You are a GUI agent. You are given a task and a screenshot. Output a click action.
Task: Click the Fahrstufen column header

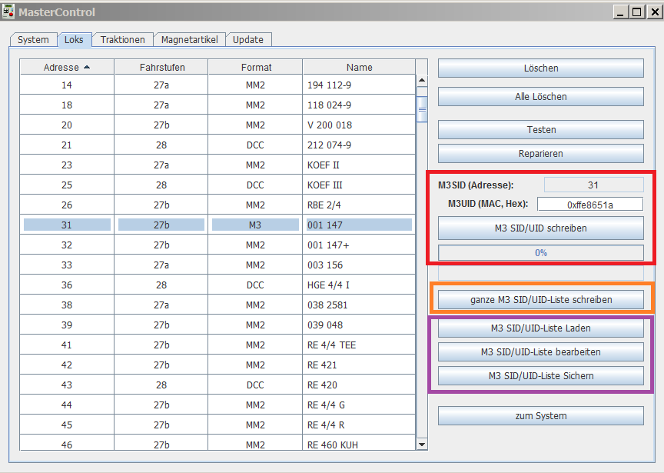tap(161, 67)
